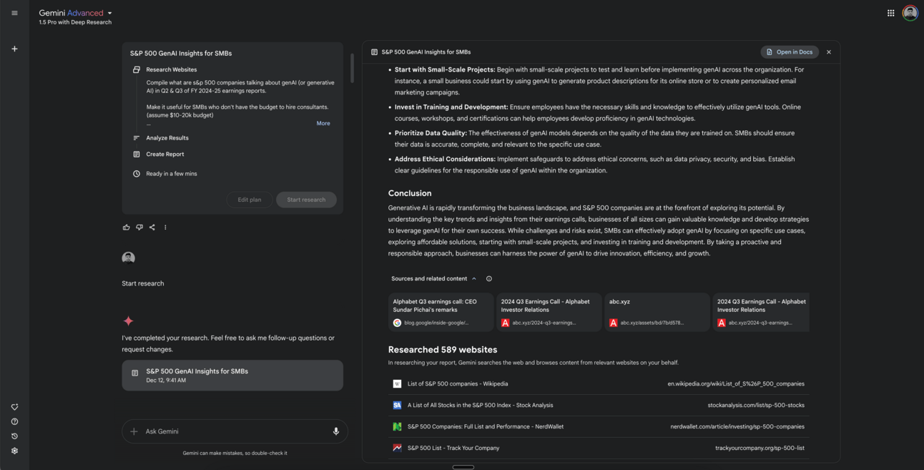The height and width of the screenshot is (470, 924).
Task: Give thumbs down to the research plan
Action: click(139, 227)
